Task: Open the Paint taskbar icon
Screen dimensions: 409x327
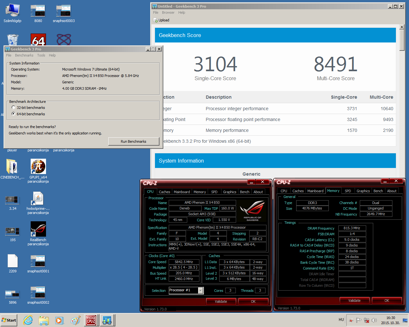Action: [75, 320]
